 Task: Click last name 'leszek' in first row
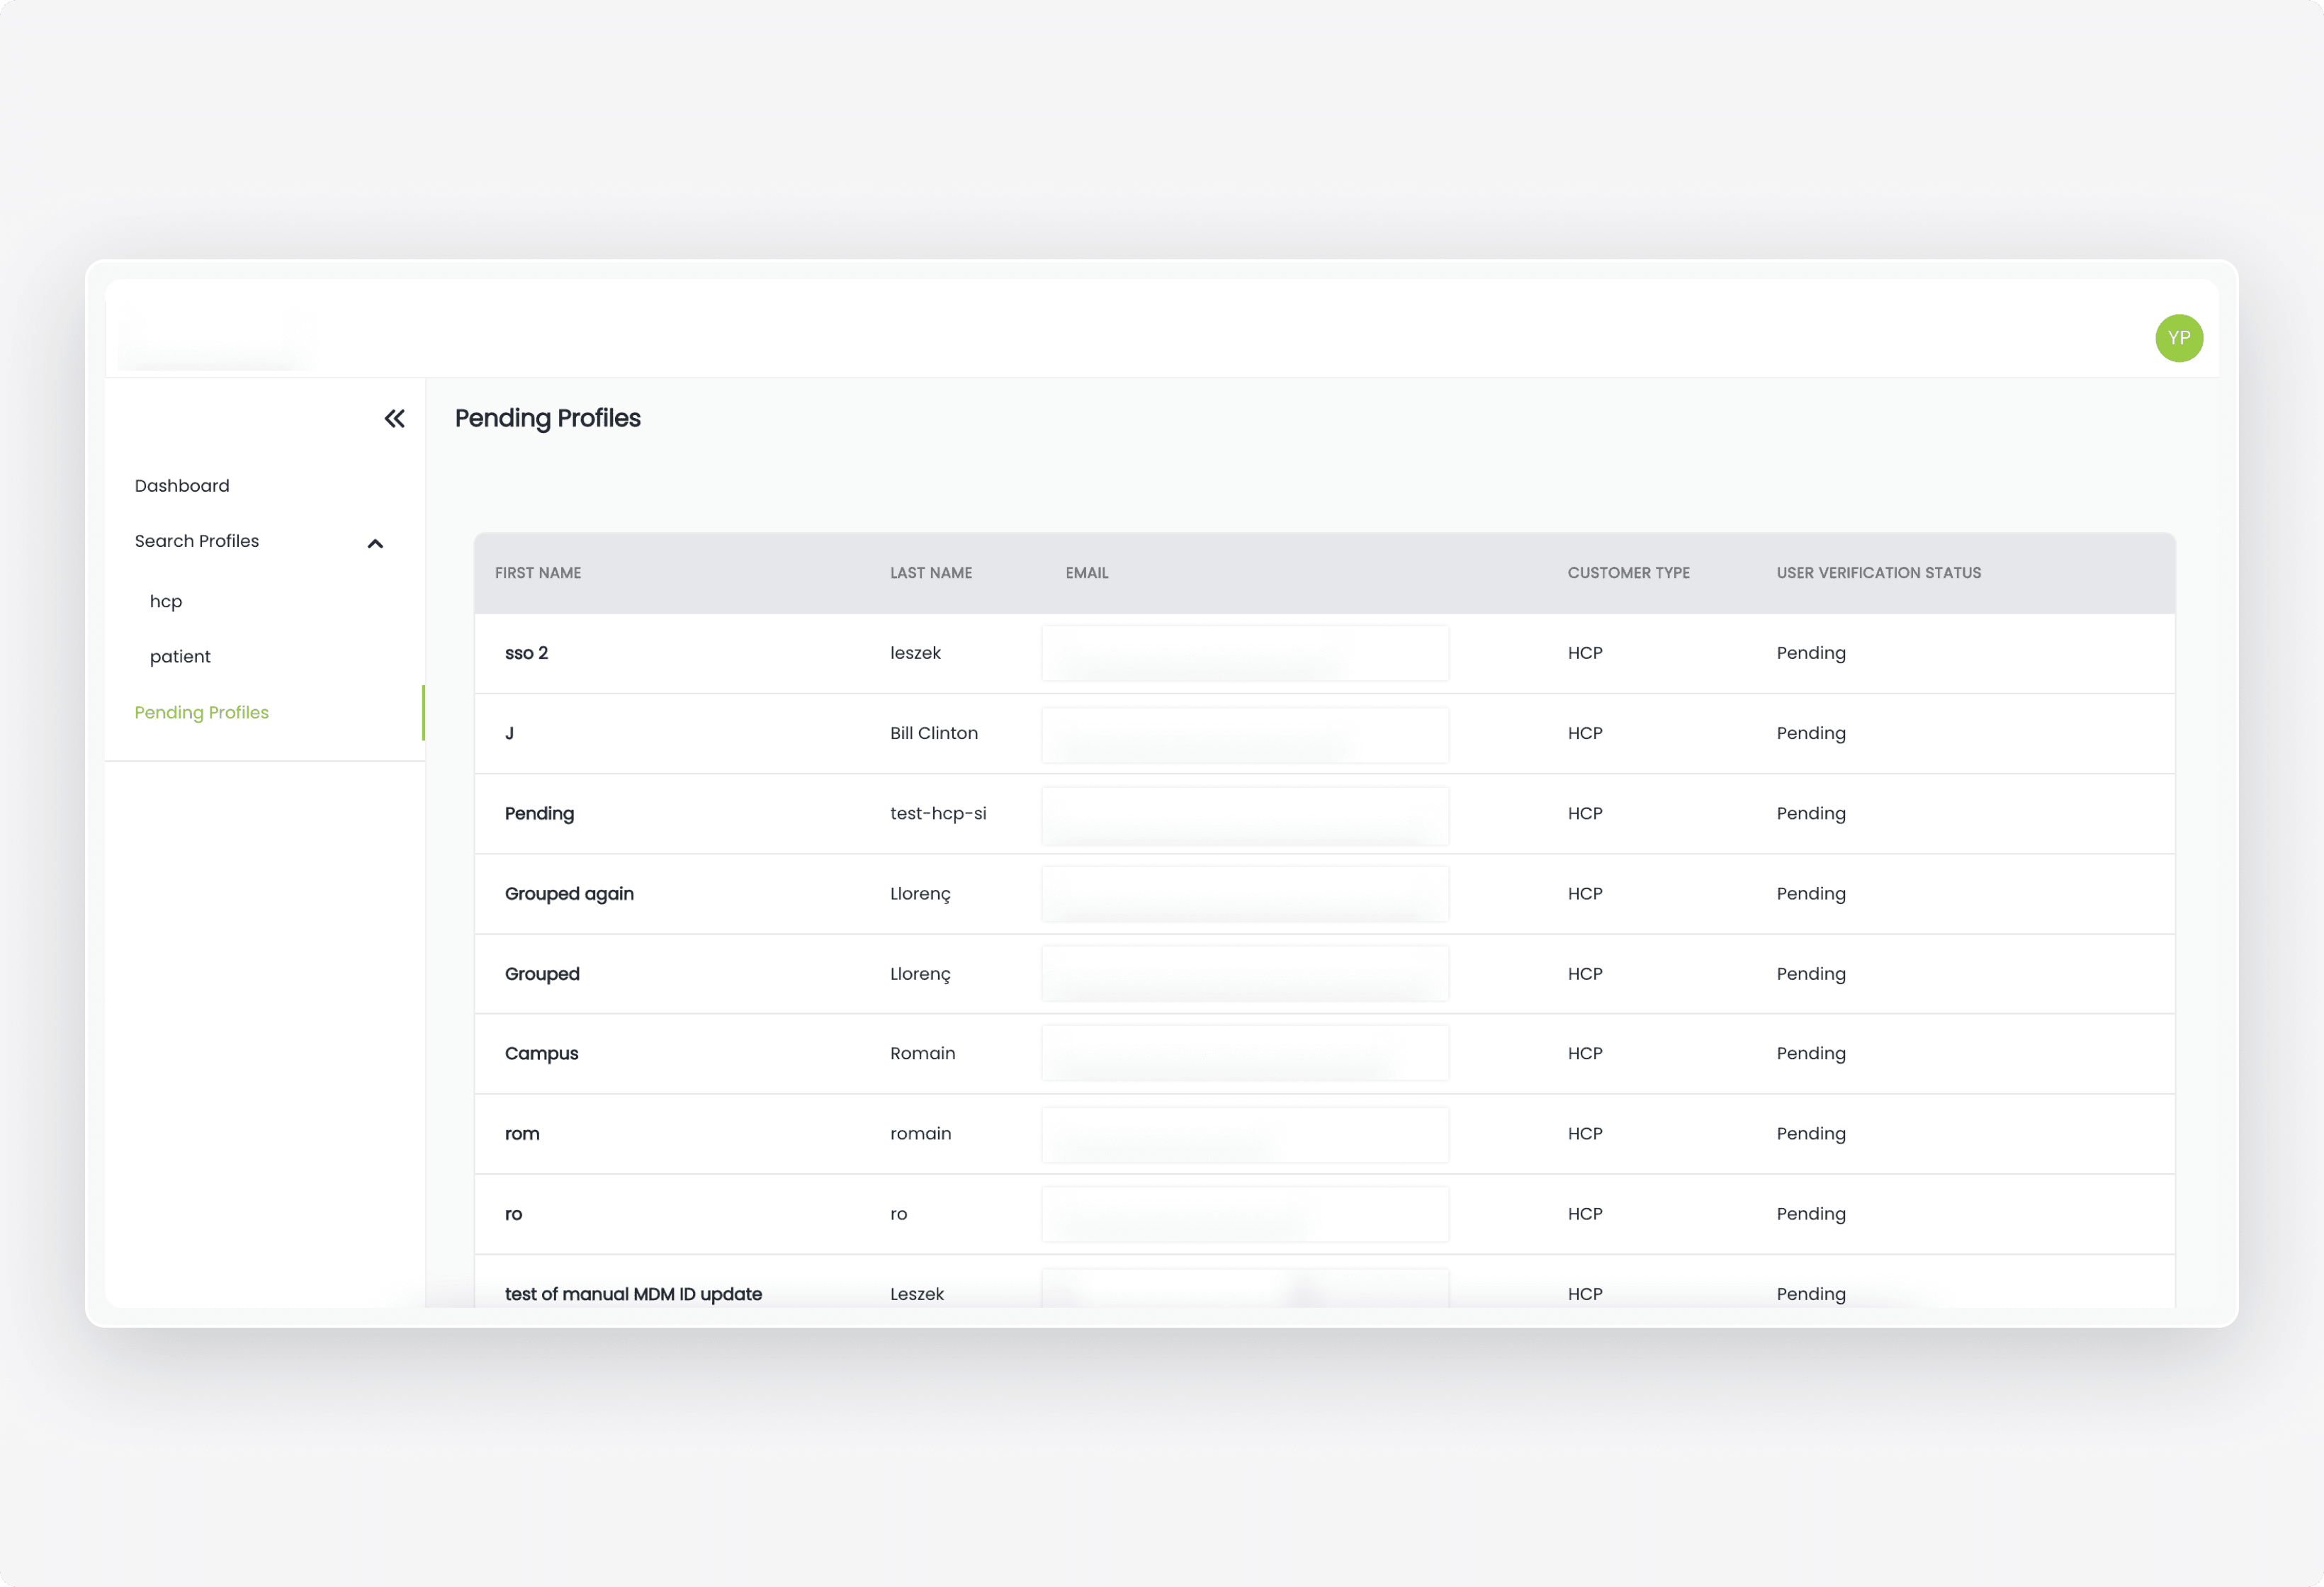[915, 653]
